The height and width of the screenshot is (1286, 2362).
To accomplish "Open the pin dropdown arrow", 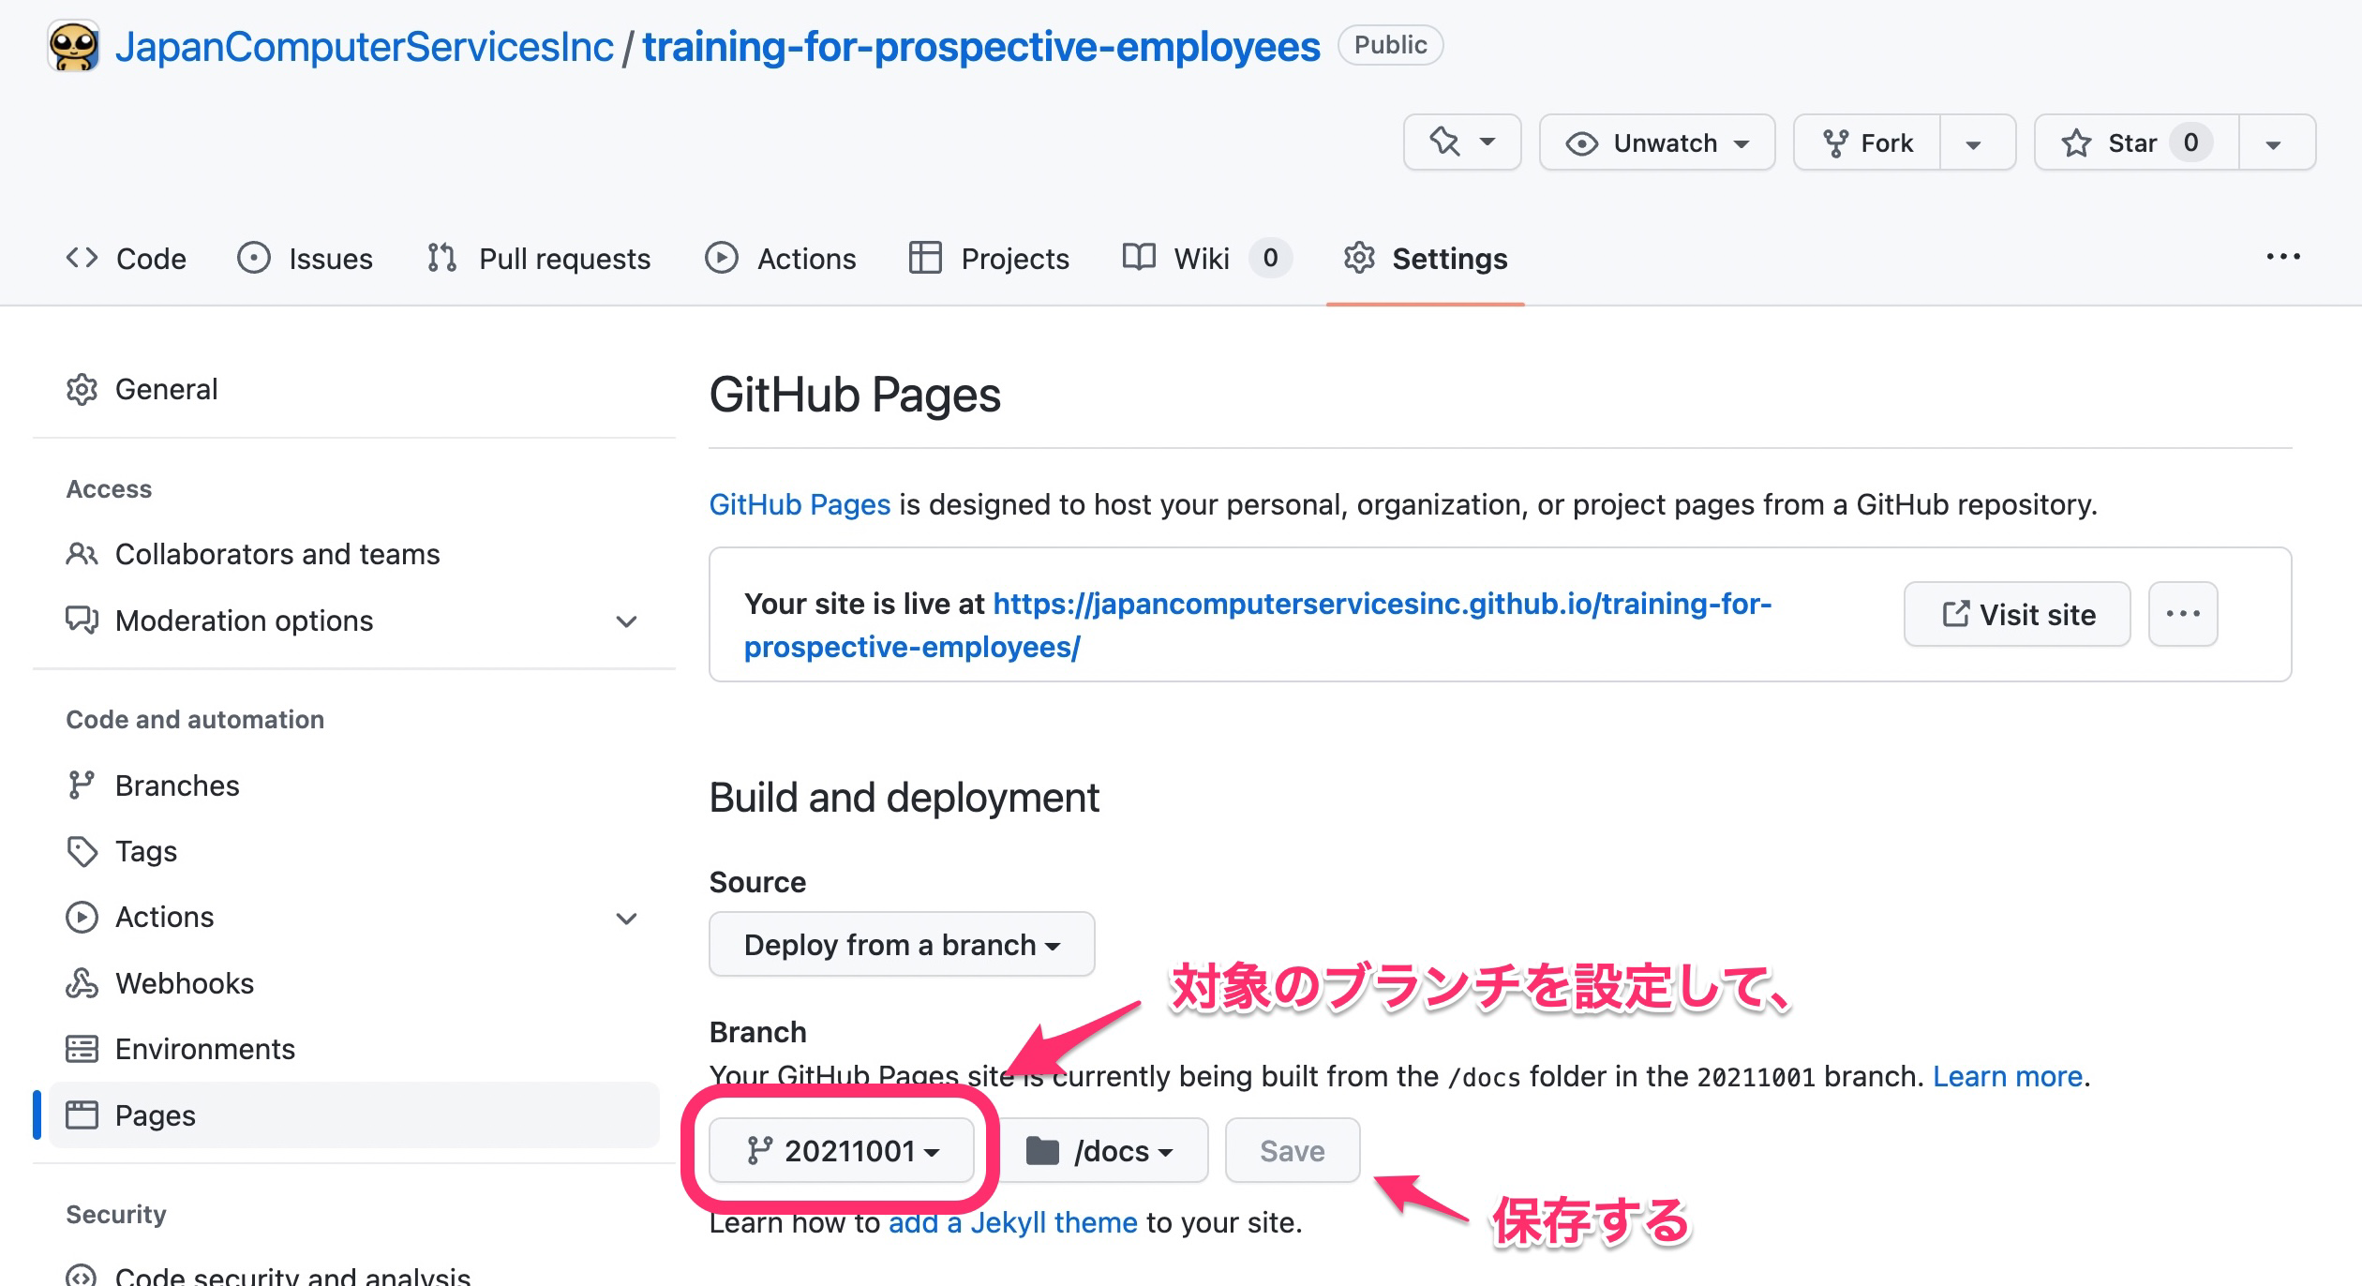I will (1486, 142).
